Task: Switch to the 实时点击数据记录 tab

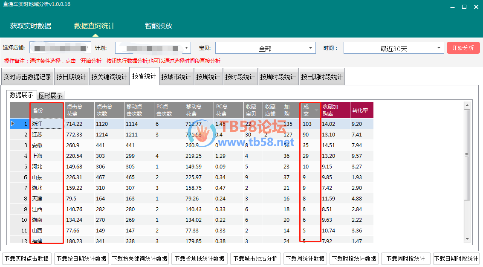Action: coord(27,77)
